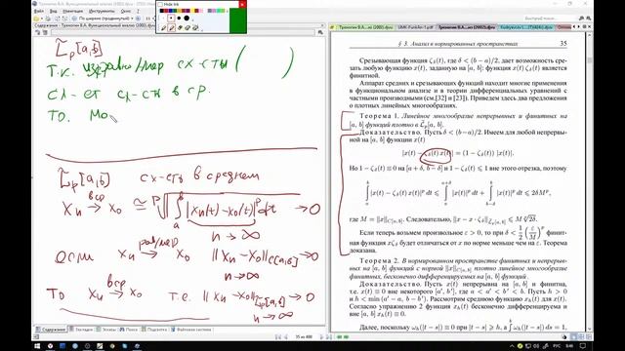
Task: Choose the highlighted second pen tool
Action: pyautogui.click(x=172, y=28)
